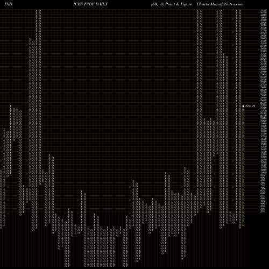Click the 500 price axis label
269x269 pixels.
coord(263,199)
